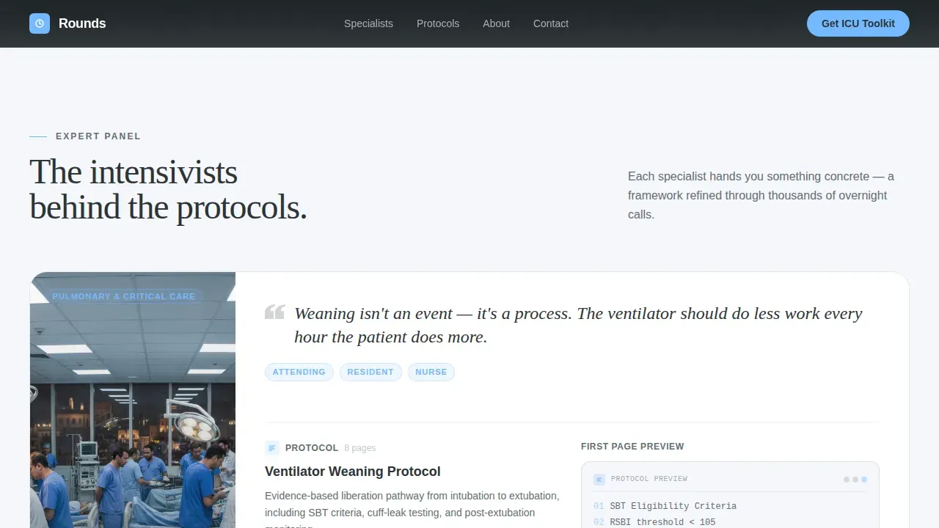Open the Specialists nav link
The image size is (939, 528).
point(368,23)
